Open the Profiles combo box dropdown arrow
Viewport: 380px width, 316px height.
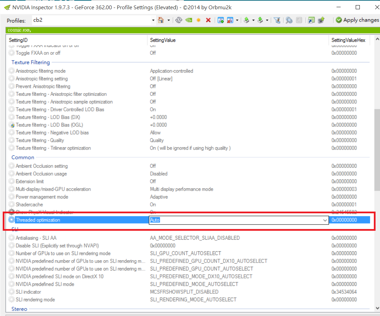[x=153, y=20]
